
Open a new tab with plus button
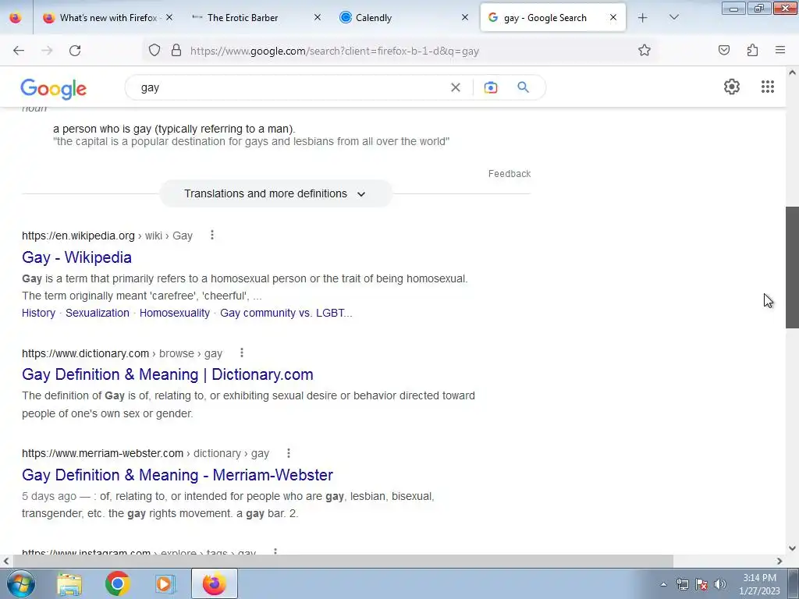(643, 18)
